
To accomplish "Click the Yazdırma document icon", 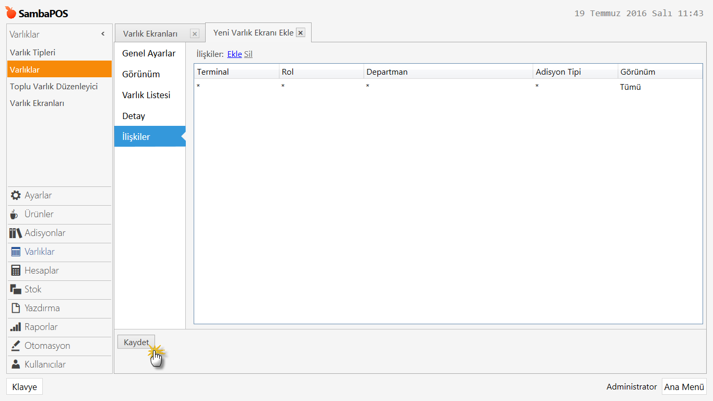I will 16,308.
